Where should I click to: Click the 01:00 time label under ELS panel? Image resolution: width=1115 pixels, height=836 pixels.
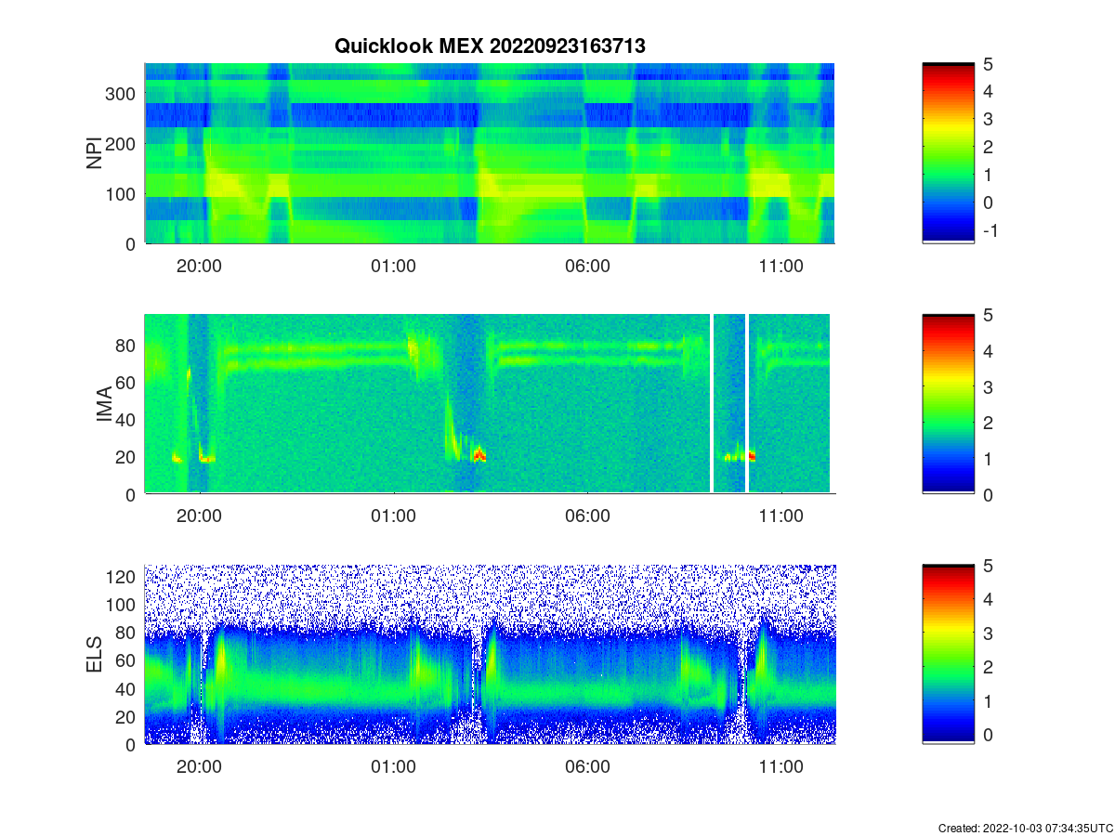(393, 767)
